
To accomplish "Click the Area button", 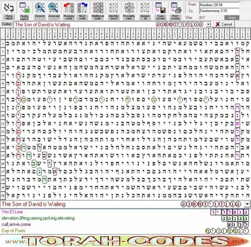I will [x=232, y=18].
